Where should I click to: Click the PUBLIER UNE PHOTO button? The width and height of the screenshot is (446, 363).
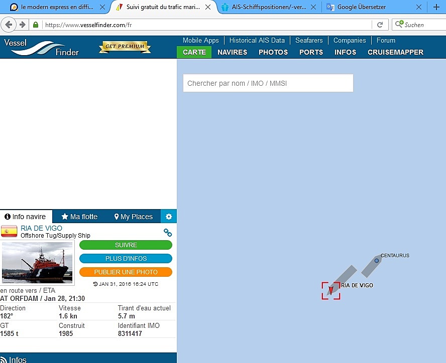(126, 272)
